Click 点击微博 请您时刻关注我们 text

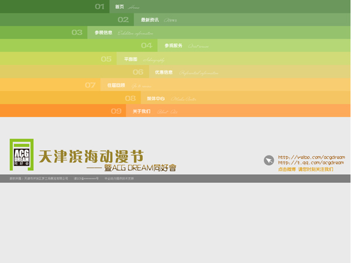[x=305, y=169]
